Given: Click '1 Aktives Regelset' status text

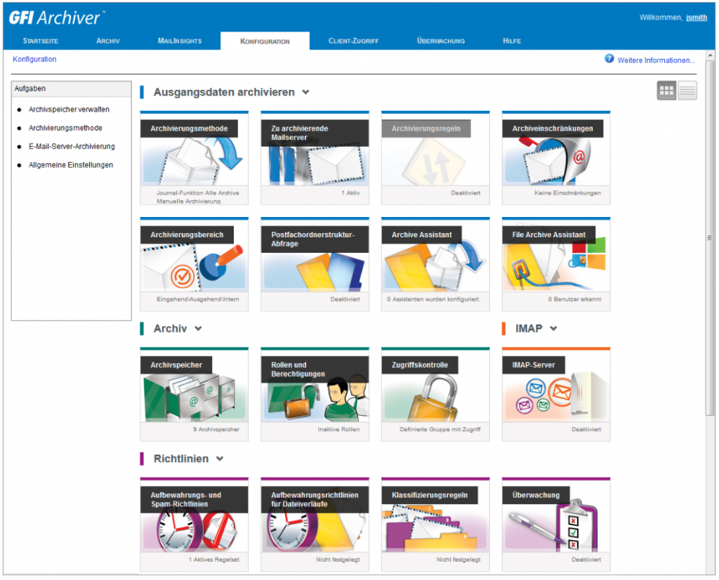Looking at the screenshot, I should point(213,560).
